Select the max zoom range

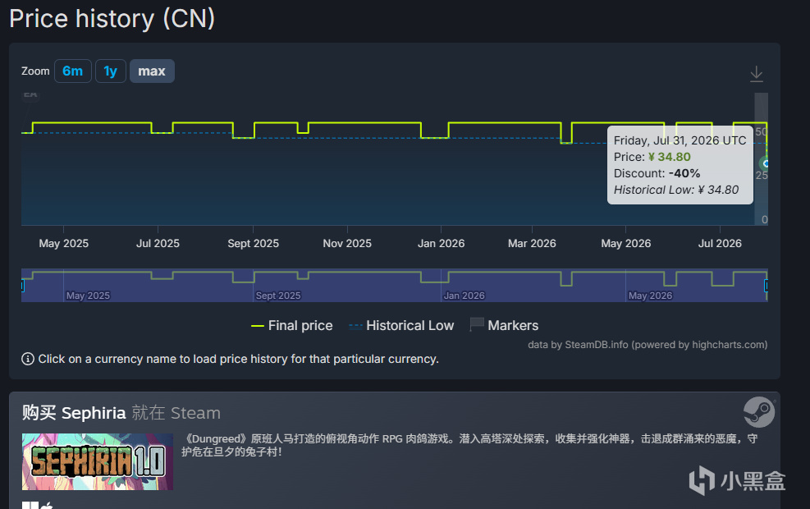[x=152, y=71]
